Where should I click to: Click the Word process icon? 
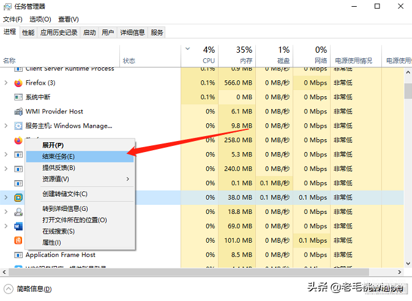18,226
